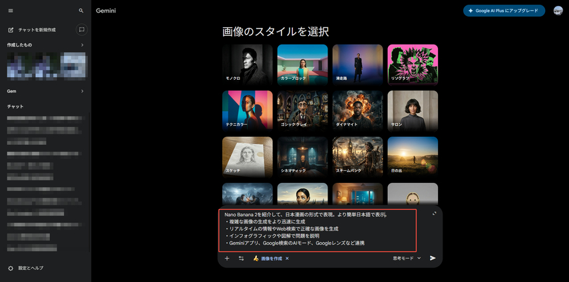Open the 思考モード model dropdown
The height and width of the screenshot is (282, 569).
407,258
